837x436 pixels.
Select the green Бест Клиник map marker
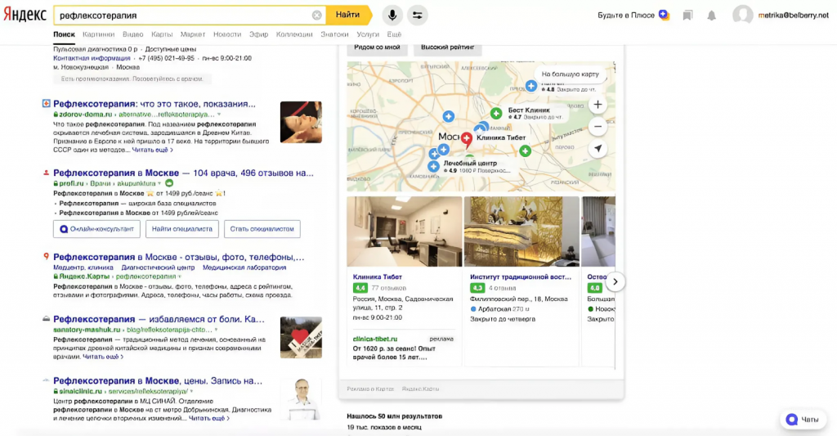[496, 113]
